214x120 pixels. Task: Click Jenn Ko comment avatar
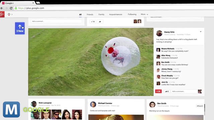click(x=158, y=83)
